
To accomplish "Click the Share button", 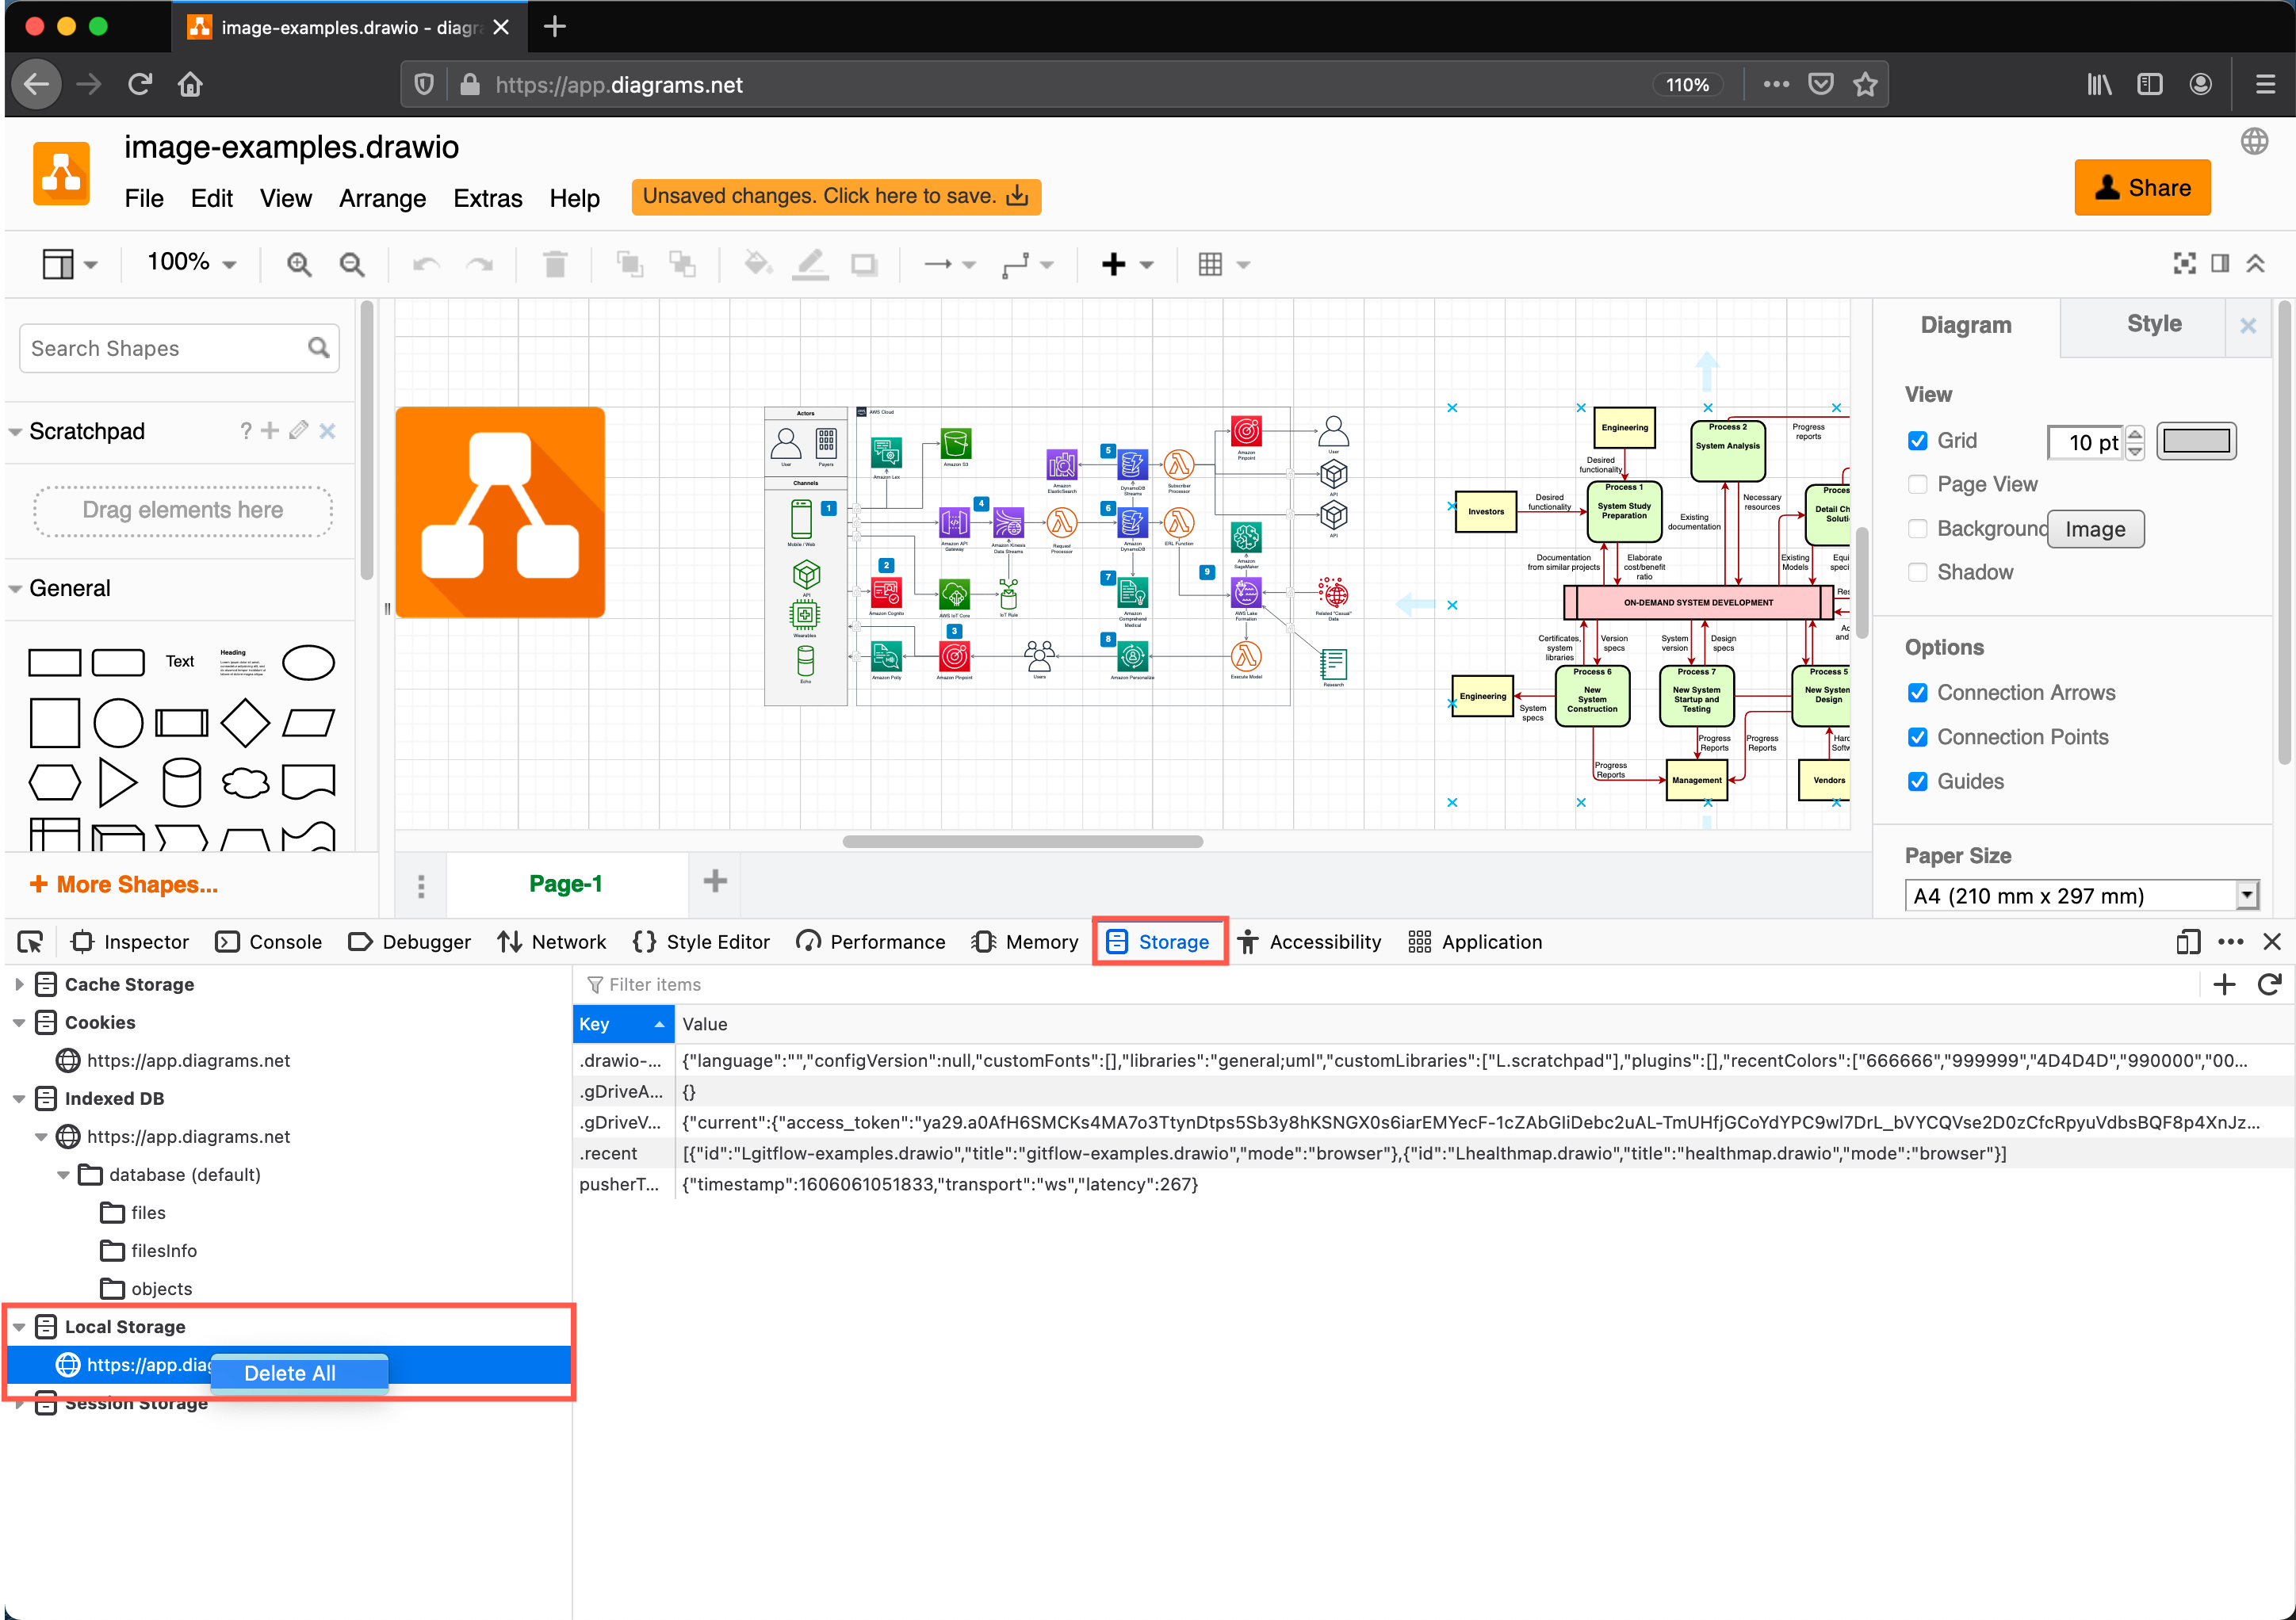I will 2143,187.
